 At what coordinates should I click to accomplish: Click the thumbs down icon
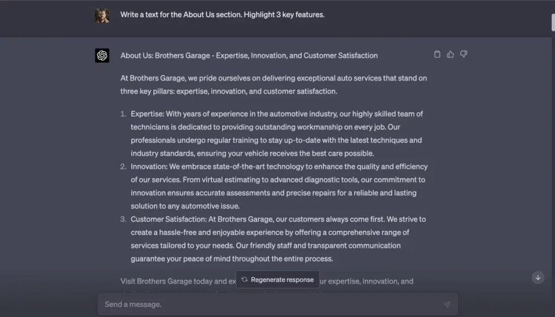(463, 54)
